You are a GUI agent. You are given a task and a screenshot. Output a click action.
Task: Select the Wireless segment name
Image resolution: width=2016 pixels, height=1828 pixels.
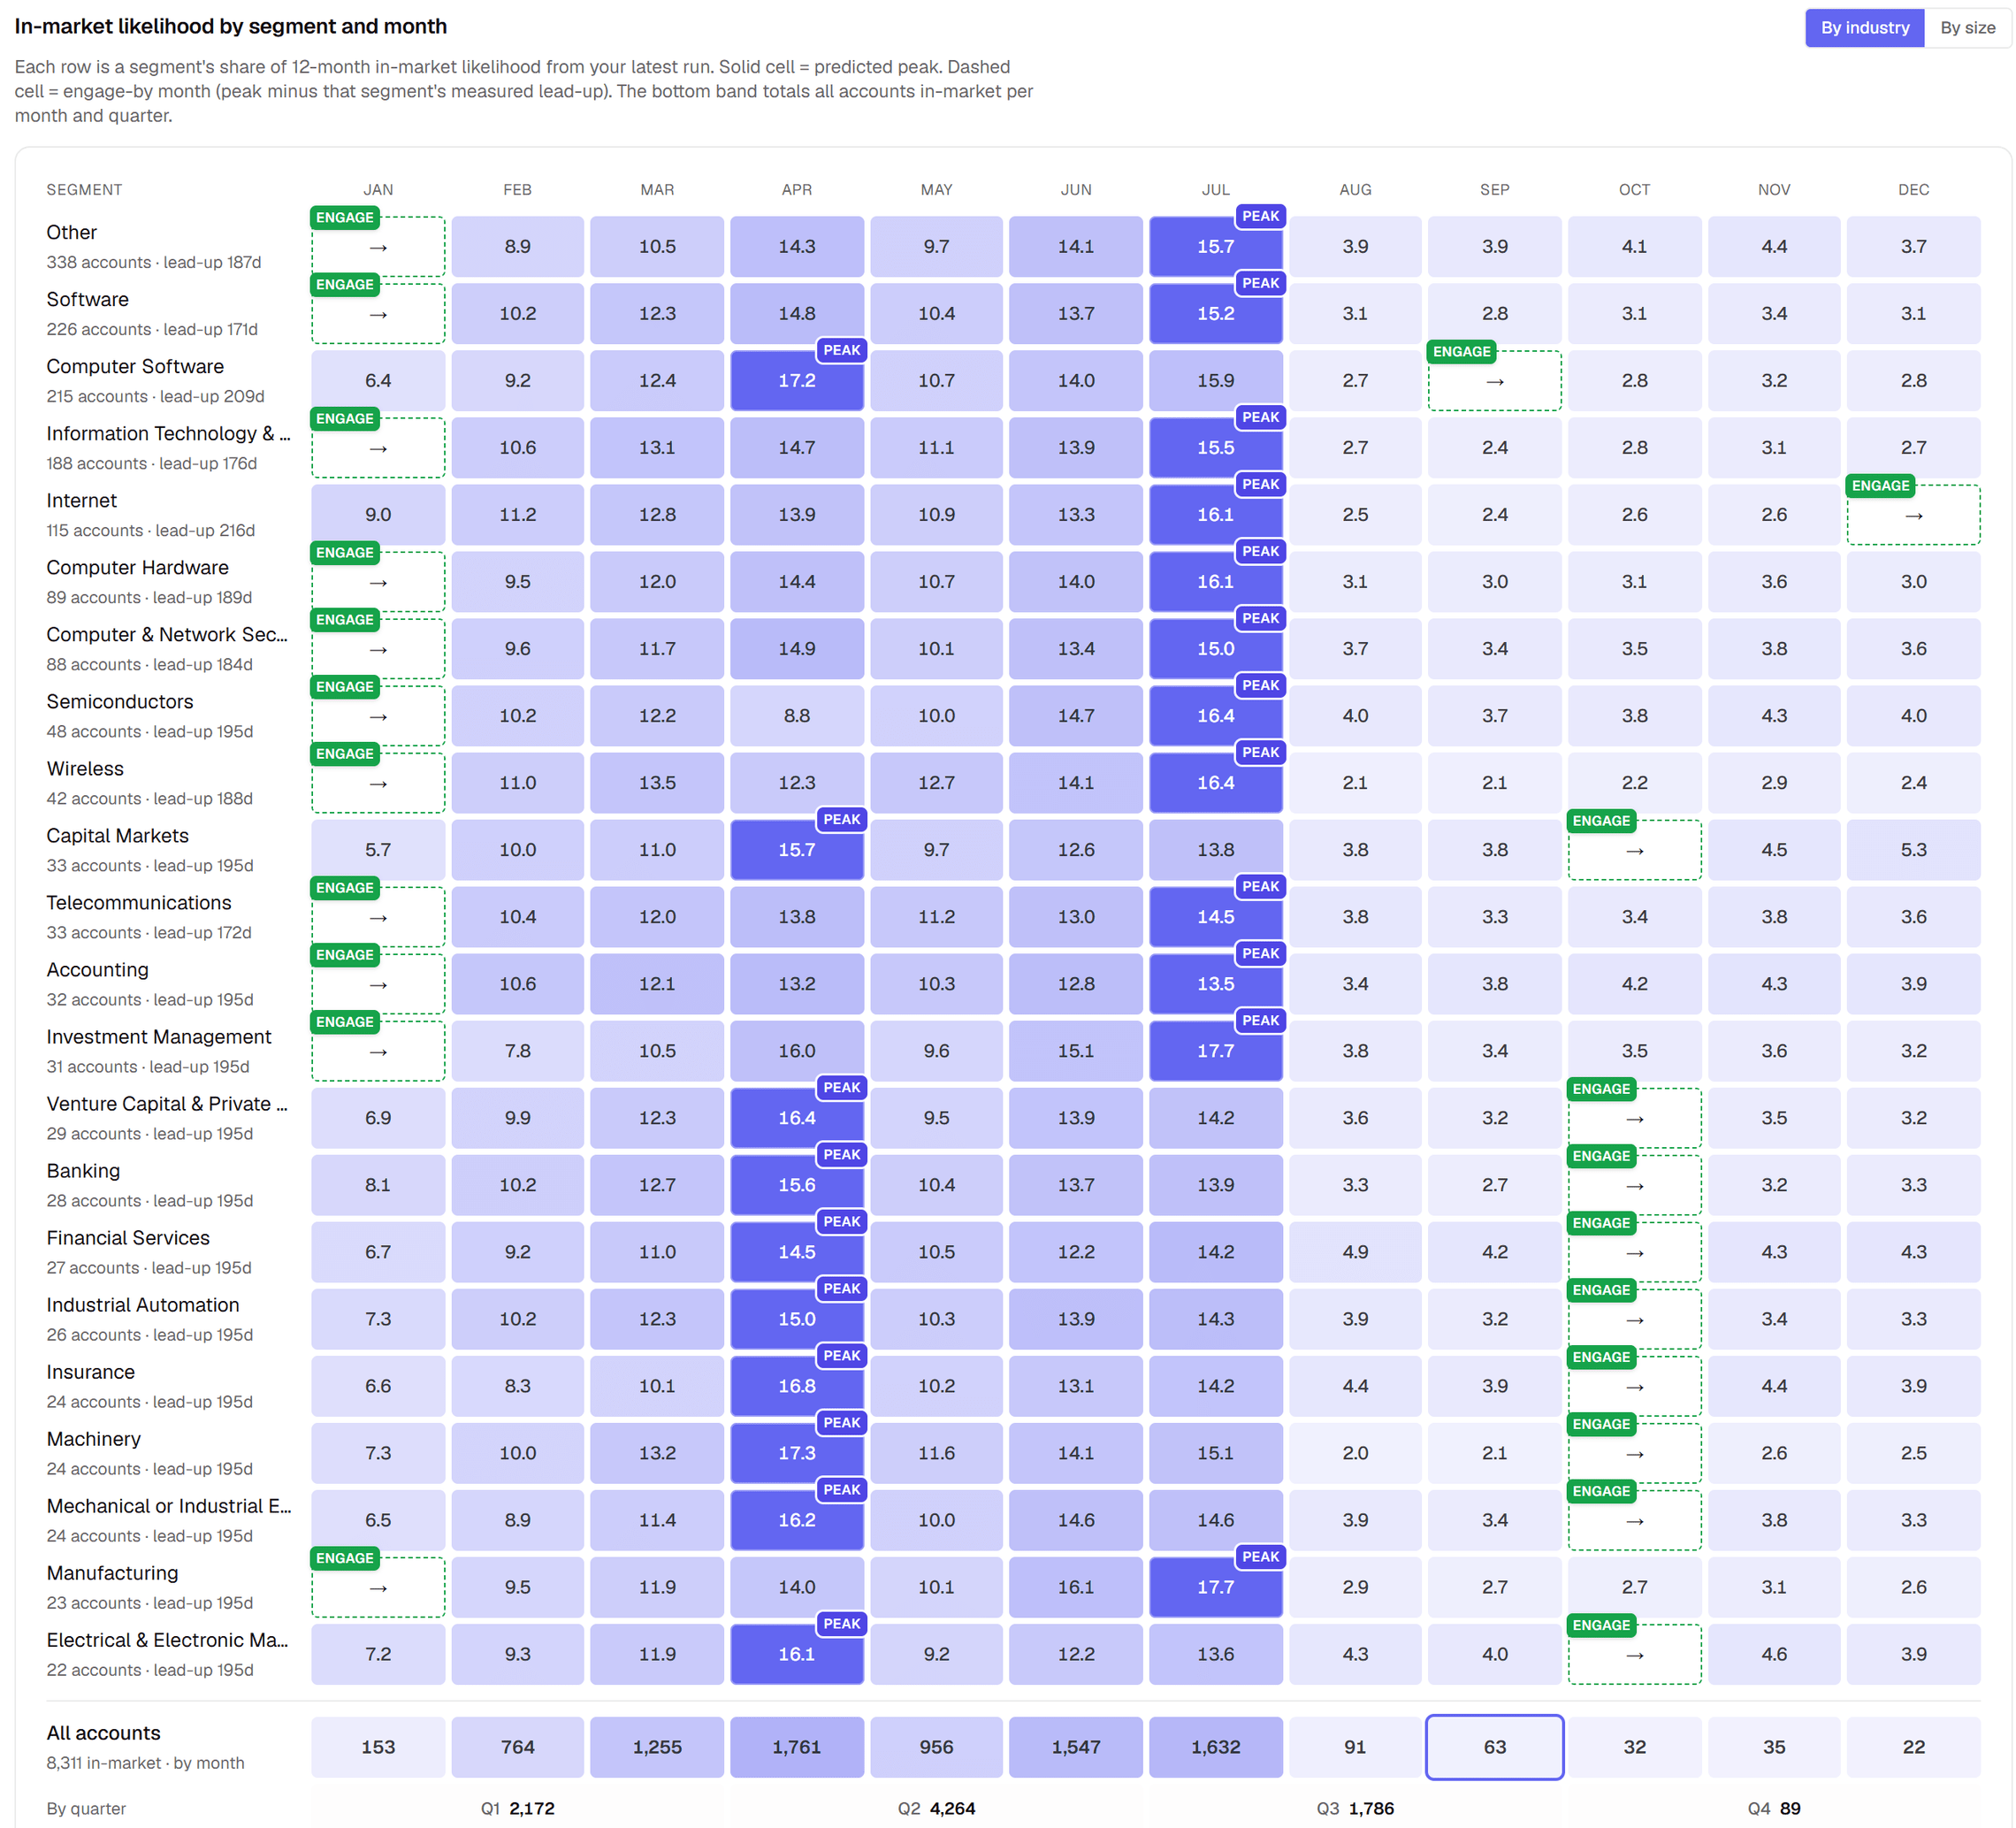click(85, 769)
